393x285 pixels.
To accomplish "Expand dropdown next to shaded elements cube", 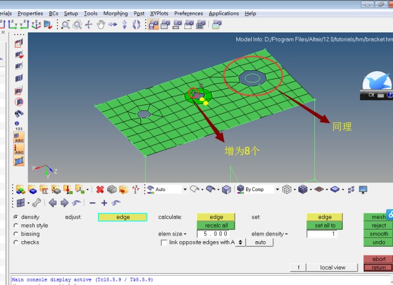I will (311, 189).
